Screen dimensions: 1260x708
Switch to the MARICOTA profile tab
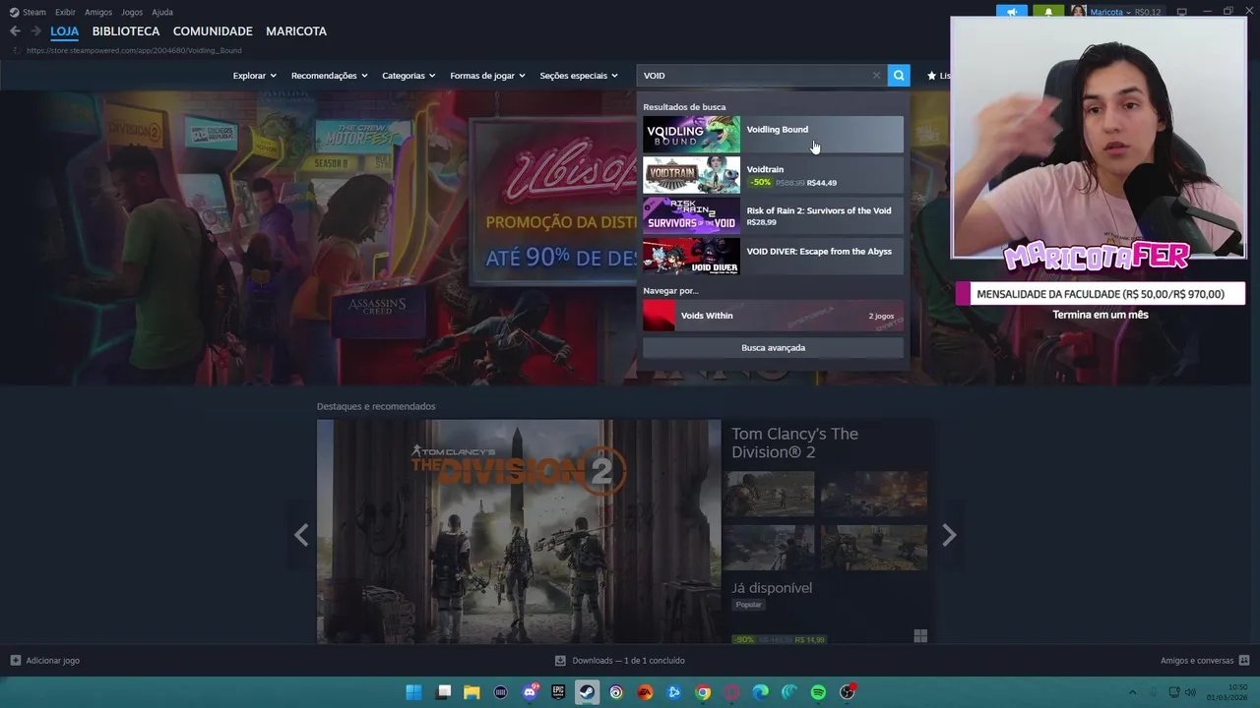296,31
